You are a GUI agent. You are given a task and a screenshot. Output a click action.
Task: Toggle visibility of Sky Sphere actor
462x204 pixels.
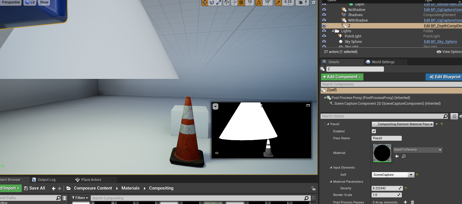coord(324,41)
